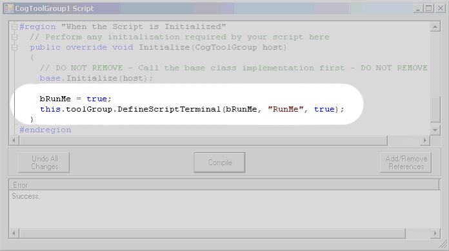Click the error pane horizontal scrollbar thumb
The height and width of the screenshot is (251, 449).
(212, 233)
